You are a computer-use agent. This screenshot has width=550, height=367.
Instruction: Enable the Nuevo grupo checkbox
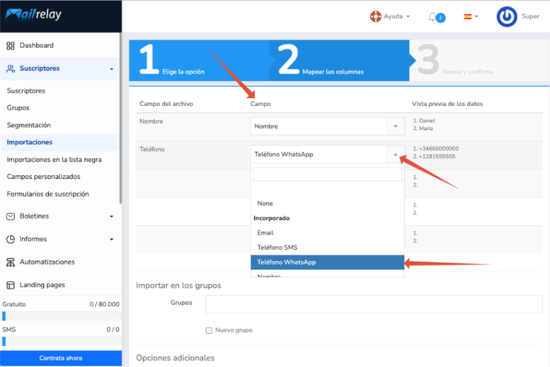(x=209, y=330)
